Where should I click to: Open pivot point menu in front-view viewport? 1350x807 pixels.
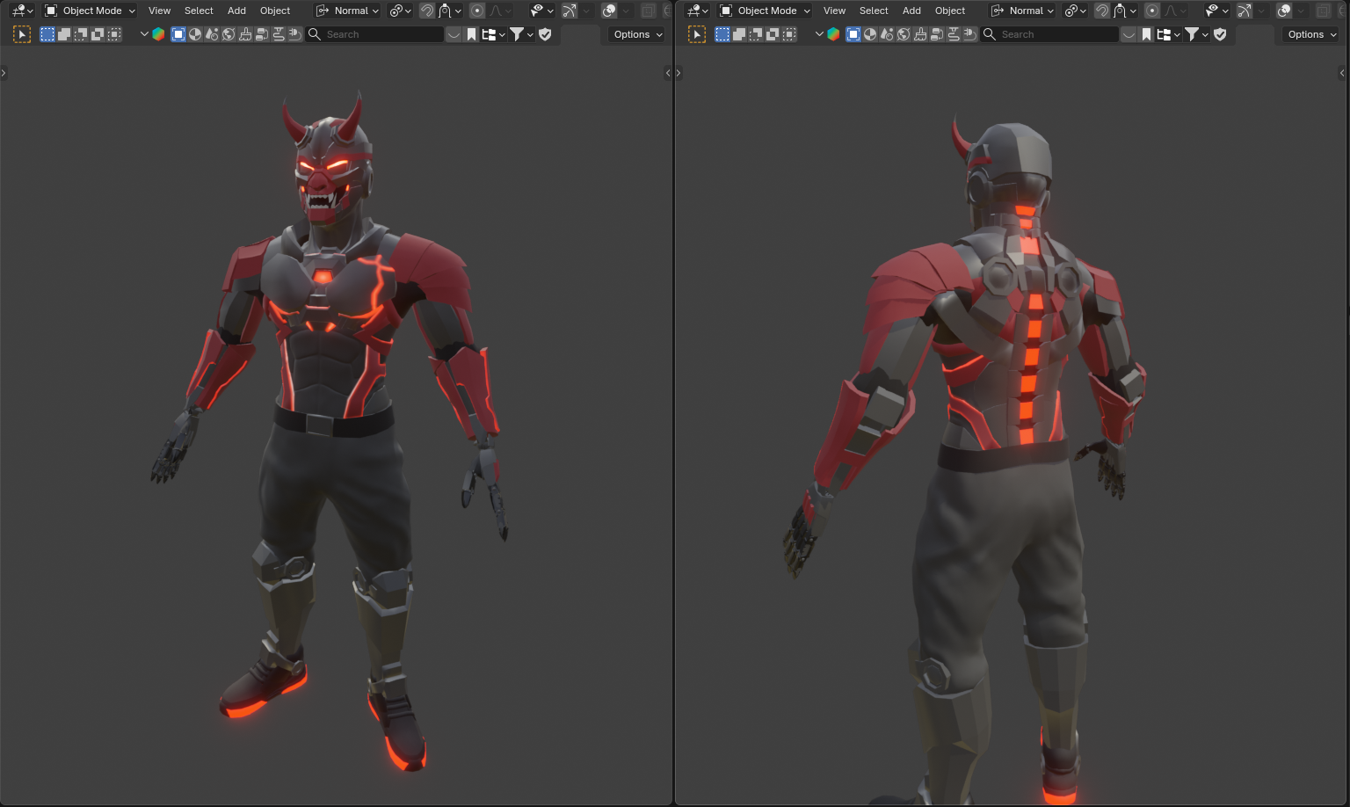(x=400, y=11)
